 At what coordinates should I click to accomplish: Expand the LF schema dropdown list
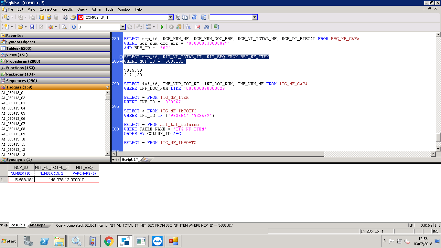tap(123, 27)
